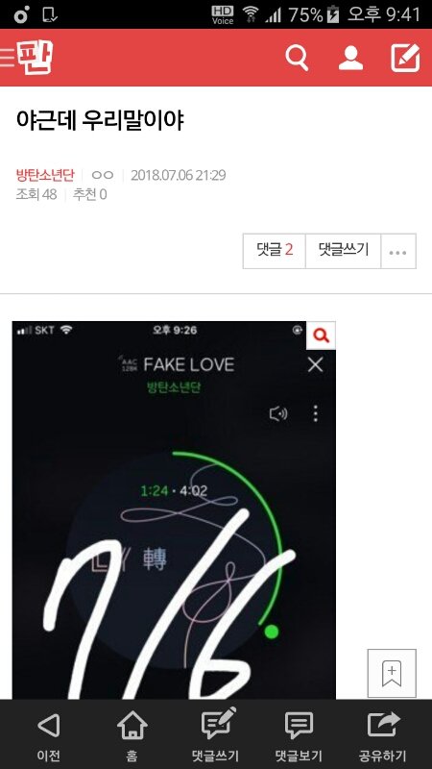Click 댓글쓰기 button below the post info
This screenshot has width=432, height=769.
344,251
